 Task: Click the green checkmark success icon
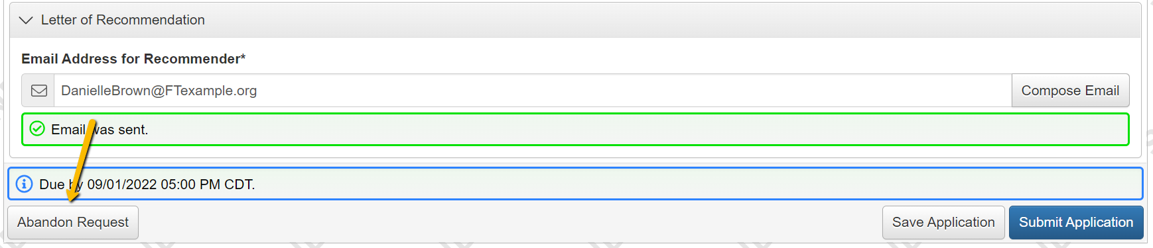pos(37,129)
